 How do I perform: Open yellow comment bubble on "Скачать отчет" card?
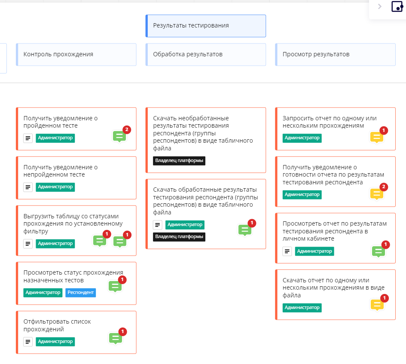tap(376, 306)
